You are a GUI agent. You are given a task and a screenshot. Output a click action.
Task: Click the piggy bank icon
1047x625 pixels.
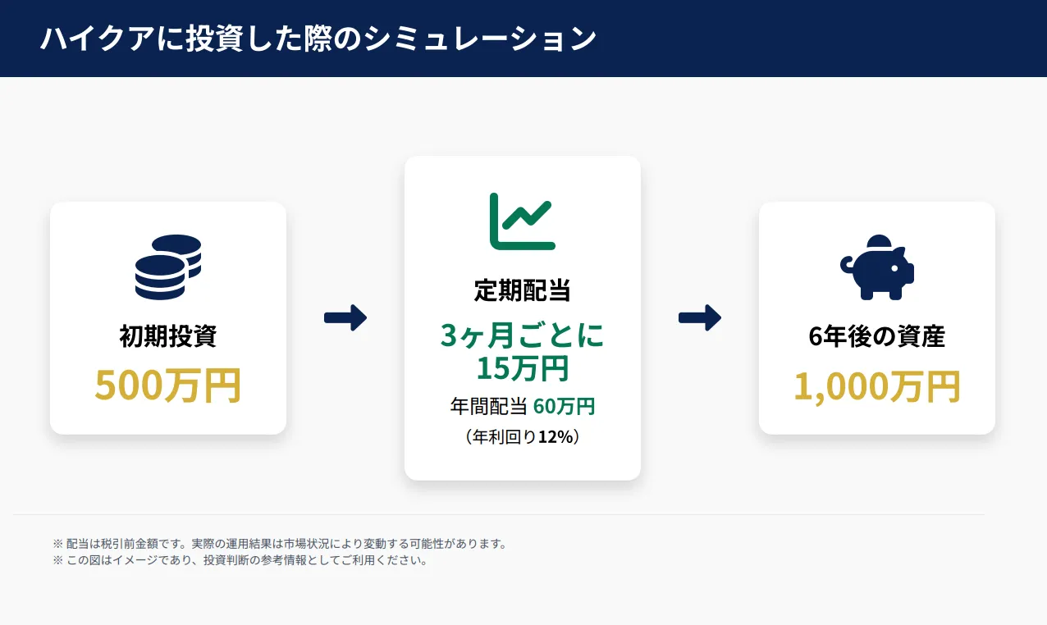click(x=876, y=267)
